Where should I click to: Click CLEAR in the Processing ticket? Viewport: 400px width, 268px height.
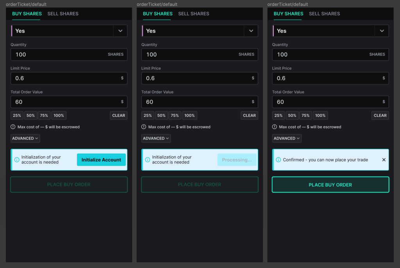point(249,115)
